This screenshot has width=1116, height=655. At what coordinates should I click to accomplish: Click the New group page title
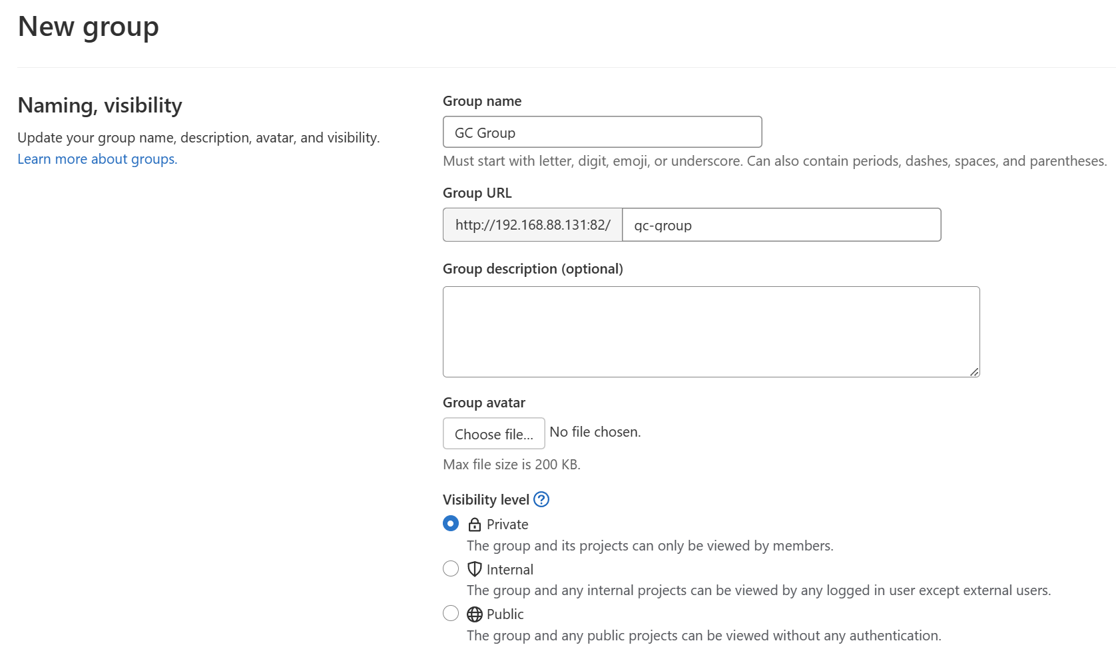point(89,27)
